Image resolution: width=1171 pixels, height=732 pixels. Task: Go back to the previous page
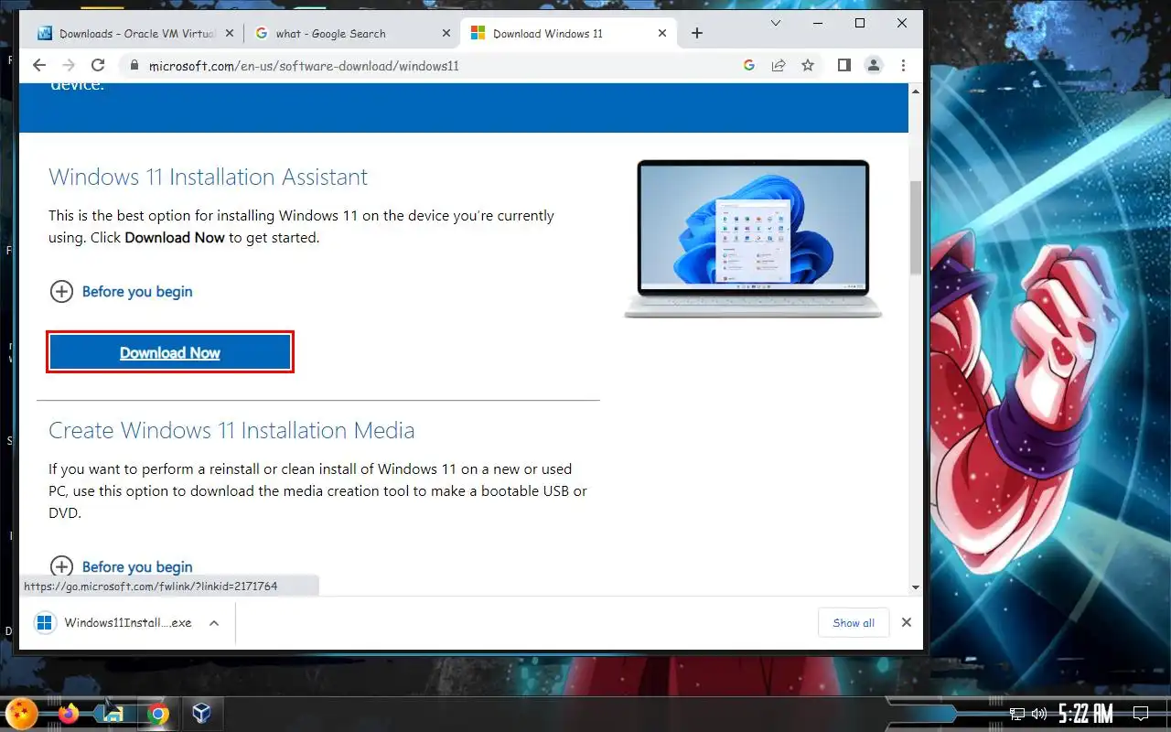pos(38,65)
